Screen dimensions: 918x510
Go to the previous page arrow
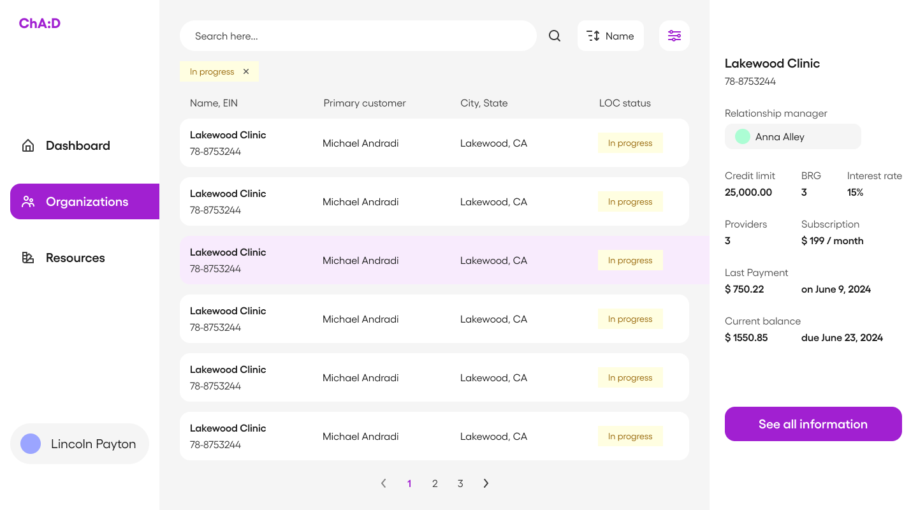coord(383,483)
